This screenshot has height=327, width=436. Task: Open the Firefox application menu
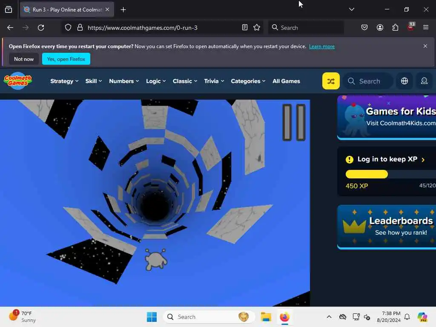coord(426,28)
